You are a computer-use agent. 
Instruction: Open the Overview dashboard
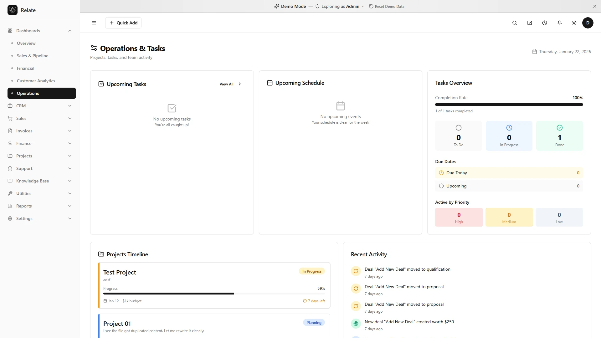pyautogui.click(x=42, y=43)
